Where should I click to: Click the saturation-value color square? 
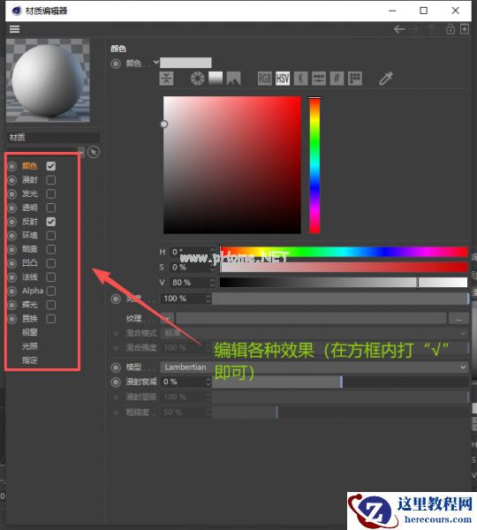click(232, 165)
